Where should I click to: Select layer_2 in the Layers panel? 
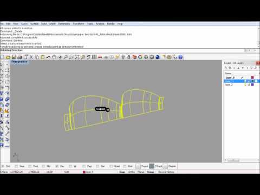[229, 84]
